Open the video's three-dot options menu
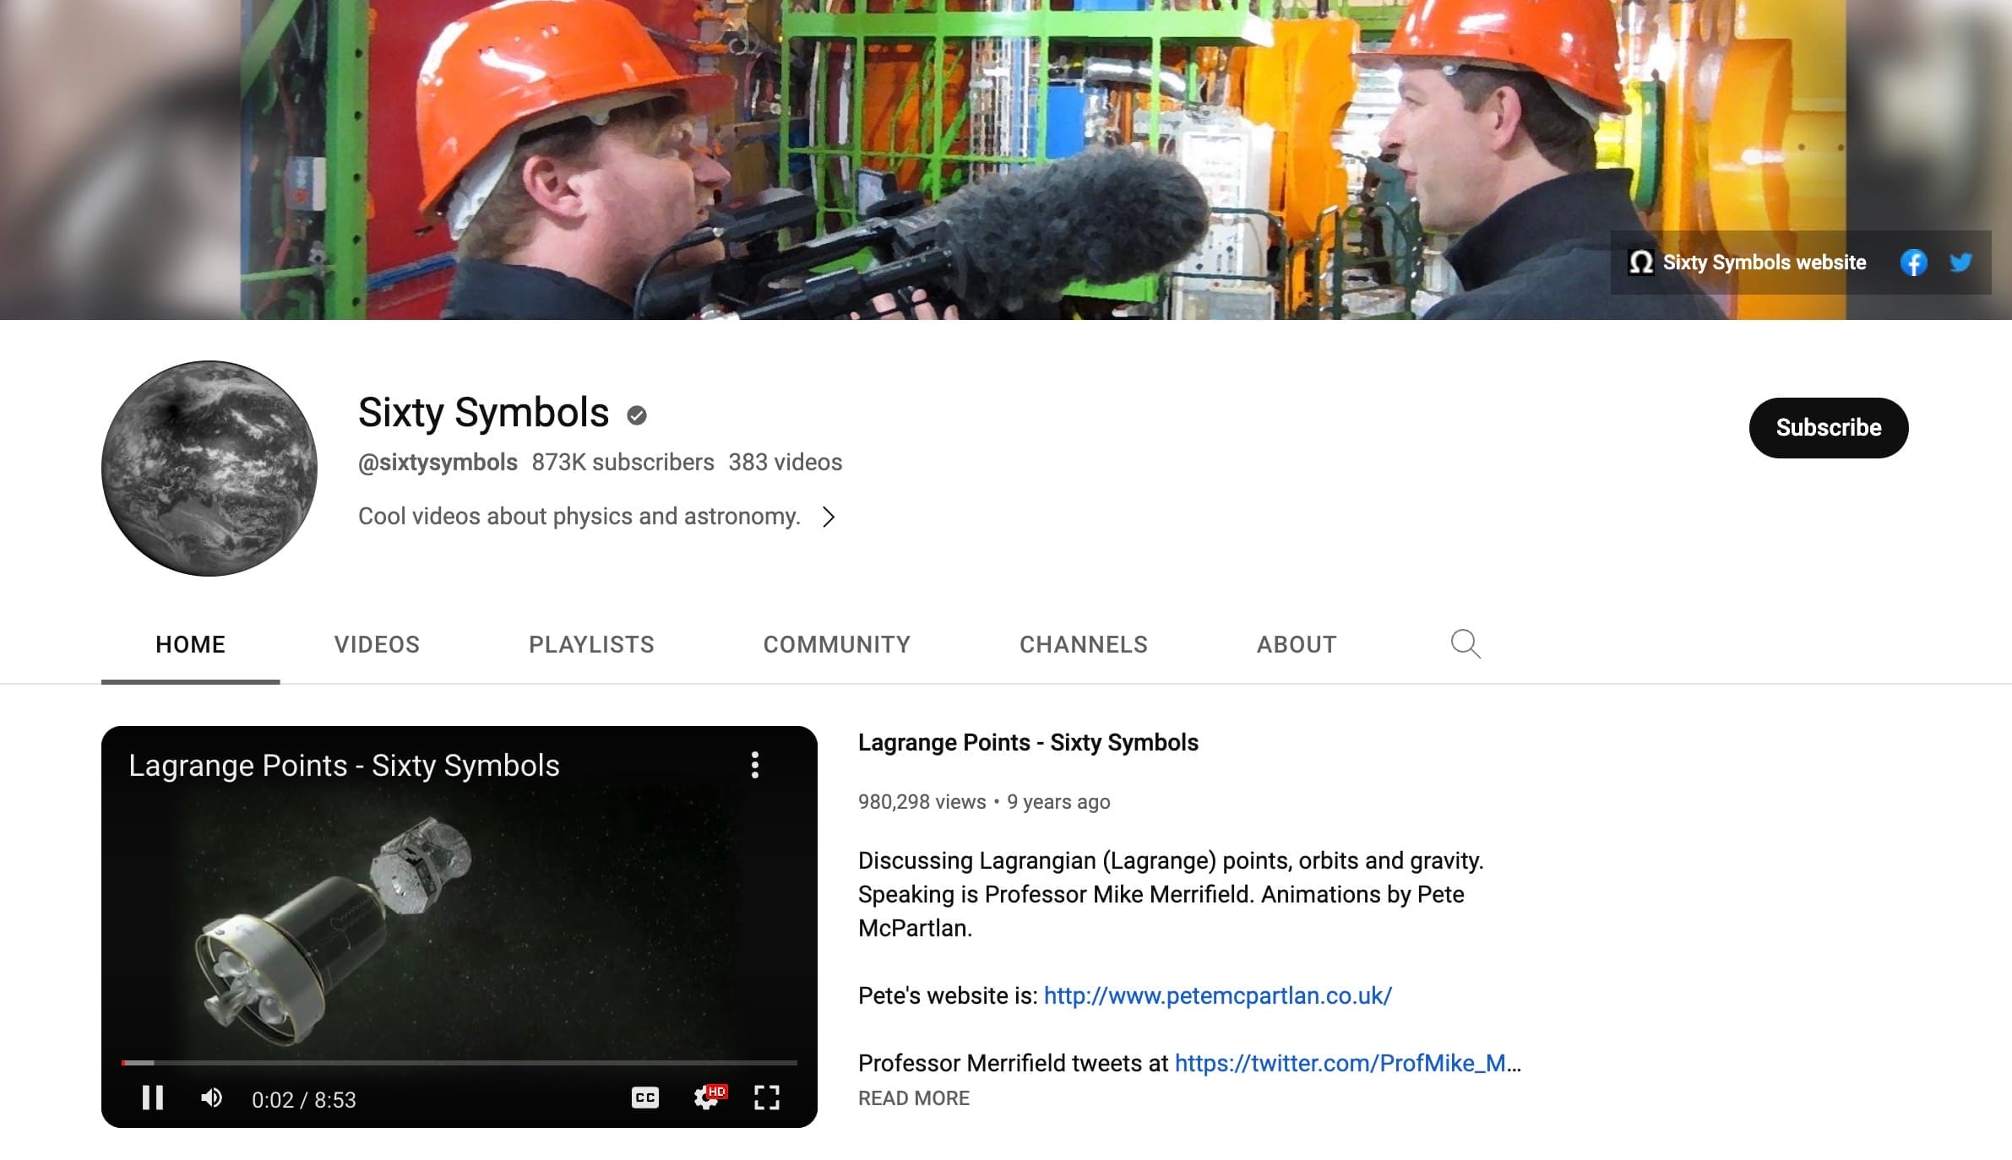Image resolution: width=2012 pixels, height=1160 pixels. click(756, 766)
